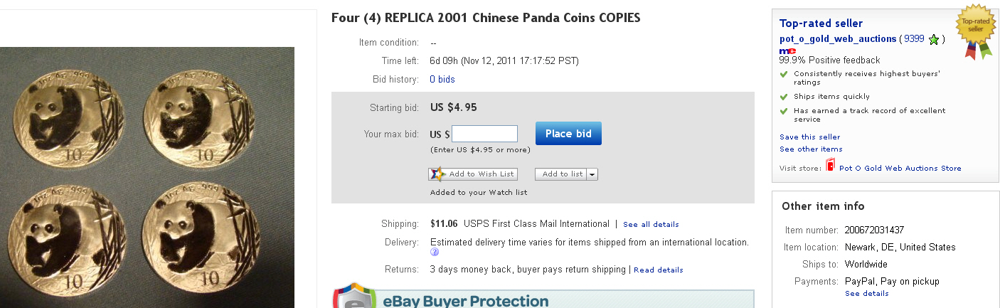Click the delivery help question mark icon
The image size is (1000, 308).
click(435, 252)
